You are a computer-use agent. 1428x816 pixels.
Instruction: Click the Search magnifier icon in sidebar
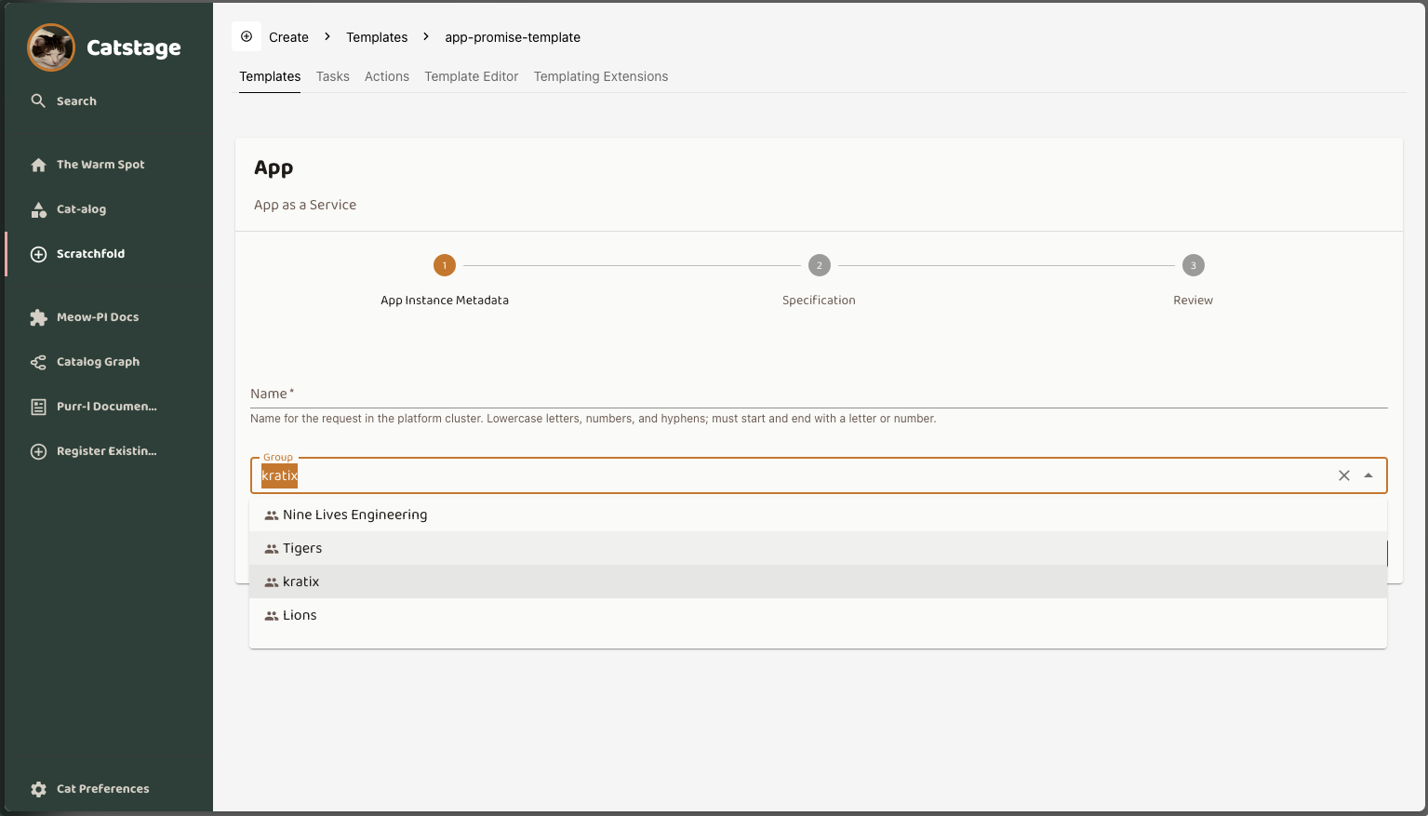point(38,100)
